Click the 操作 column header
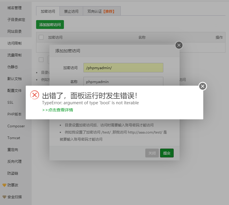The width and height of the screenshot is (229, 205). [x=219, y=37]
